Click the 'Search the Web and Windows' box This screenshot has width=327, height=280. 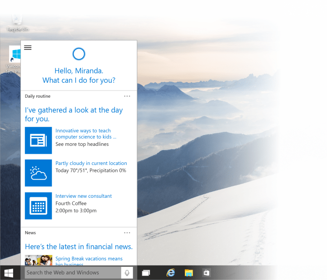click(73, 273)
